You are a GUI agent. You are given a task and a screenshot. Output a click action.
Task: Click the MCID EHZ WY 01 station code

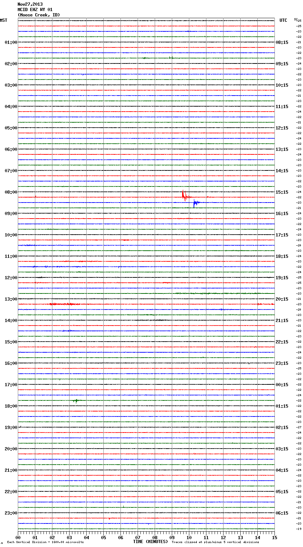click(x=35, y=10)
